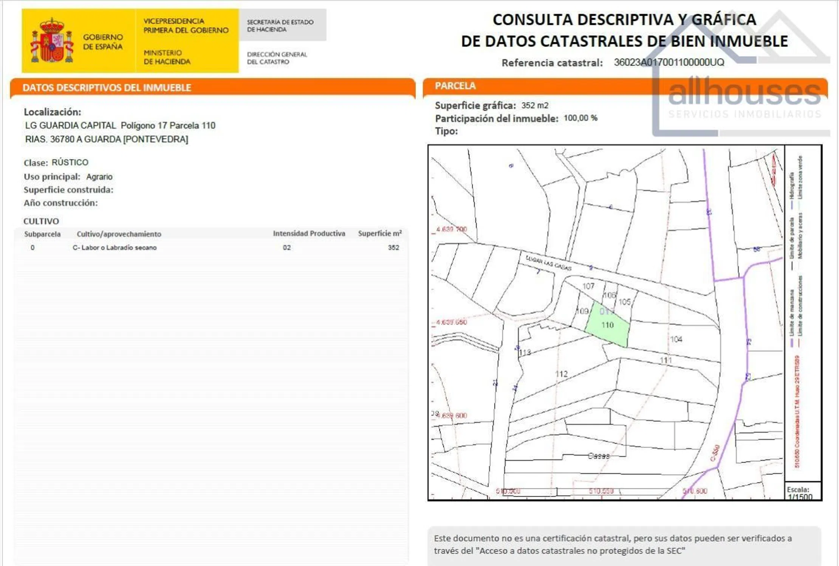
Task: Click the Spanish coat of arms emblem
Action: (52, 42)
